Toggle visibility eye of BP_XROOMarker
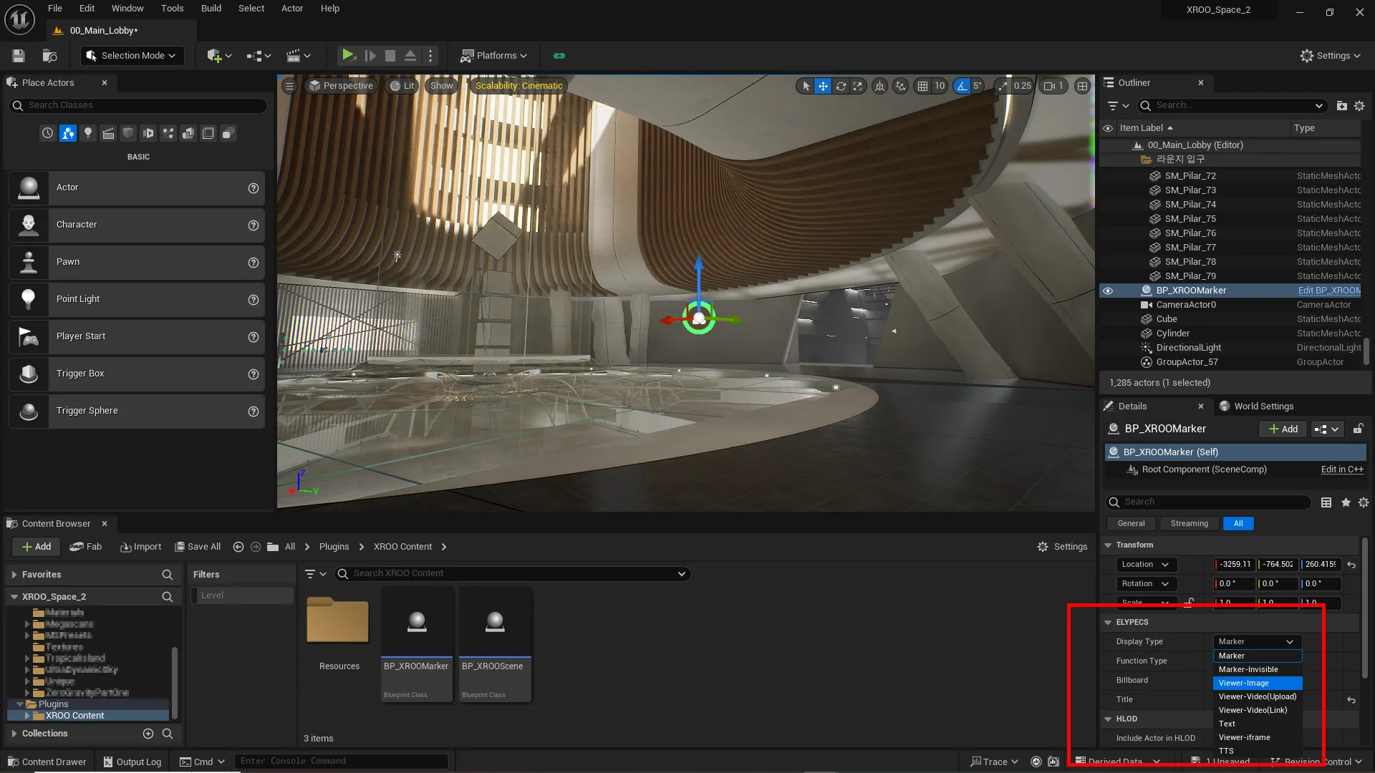This screenshot has width=1375, height=773. coord(1108,291)
